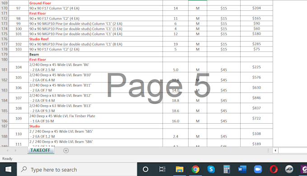Select the total cell showing $846
This screenshot has width=307, height=176.
click(256, 98)
